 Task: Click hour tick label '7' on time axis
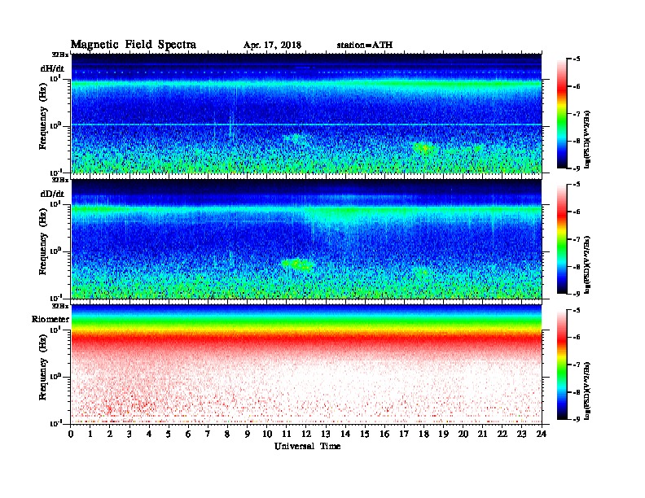pyautogui.click(x=208, y=434)
